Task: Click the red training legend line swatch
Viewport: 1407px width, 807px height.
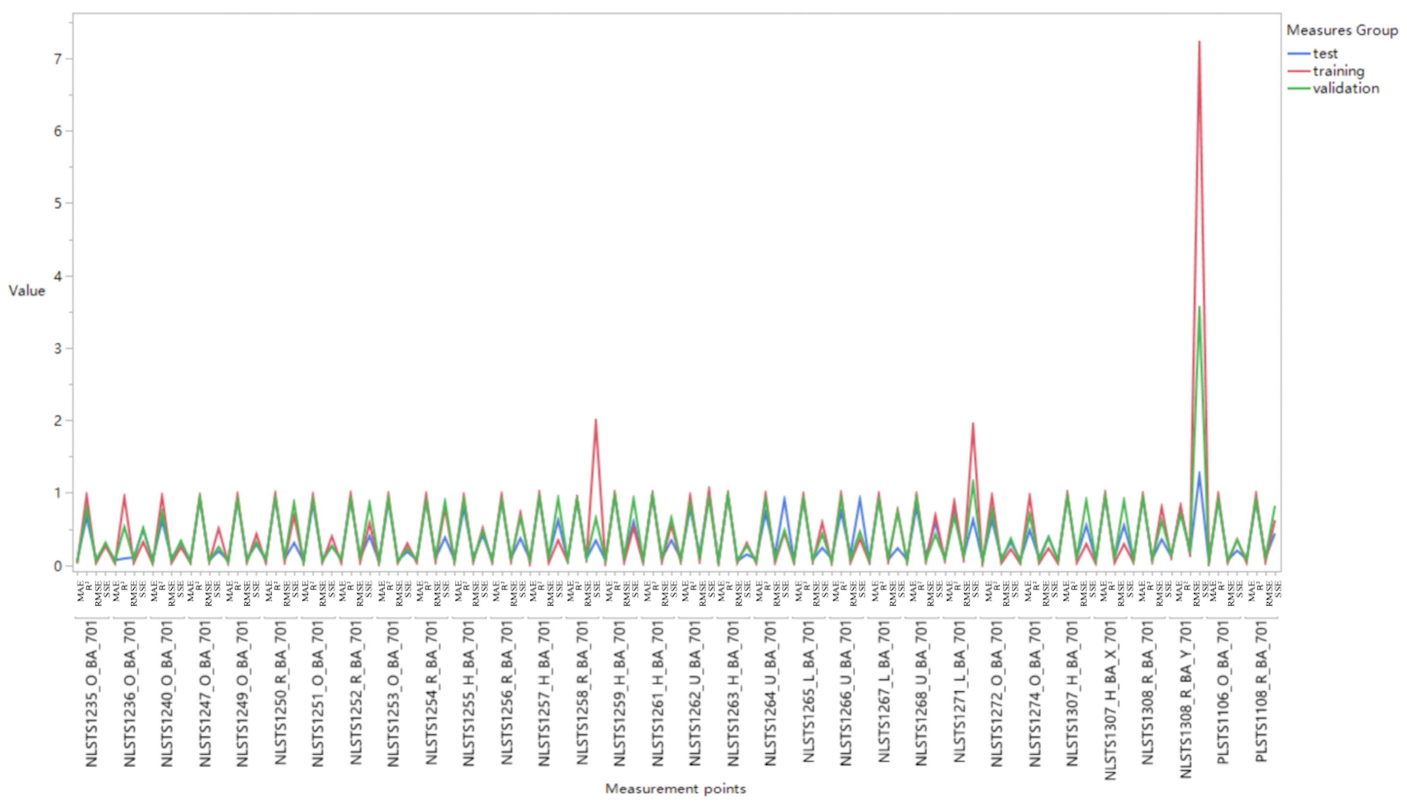Action: point(1298,71)
